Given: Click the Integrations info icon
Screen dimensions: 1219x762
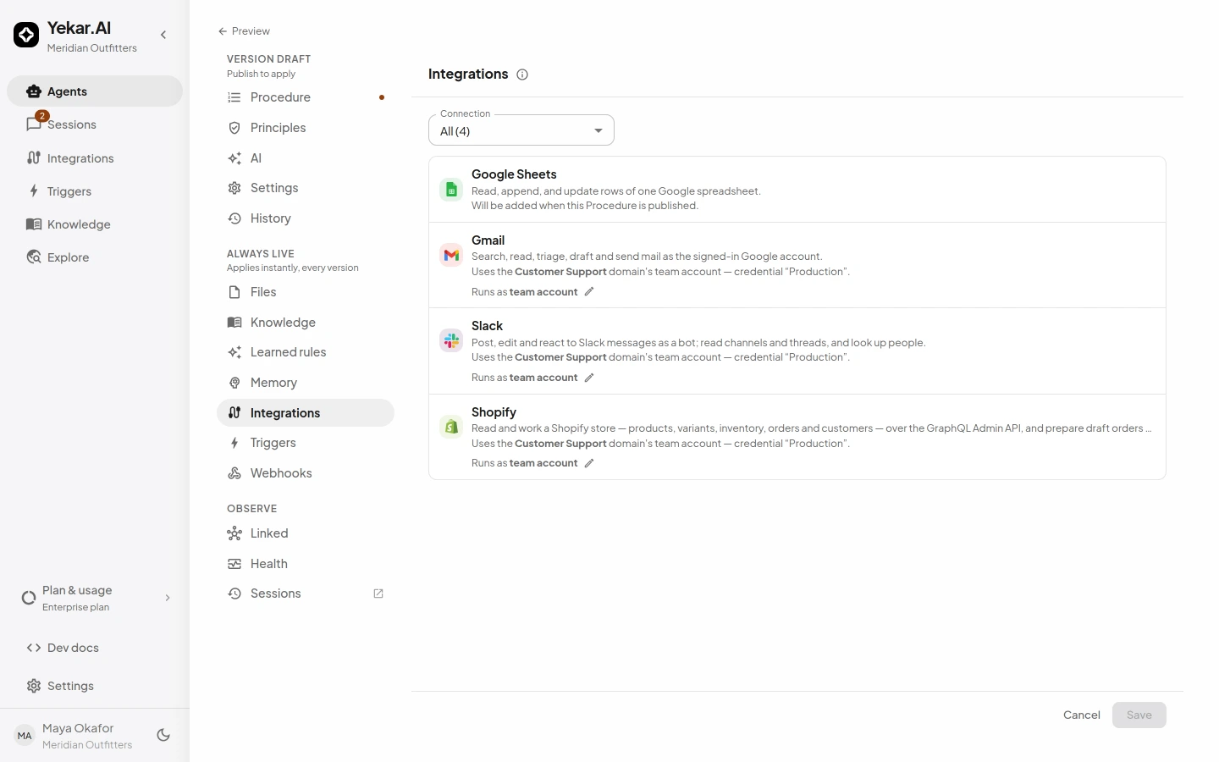Looking at the screenshot, I should click(522, 75).
